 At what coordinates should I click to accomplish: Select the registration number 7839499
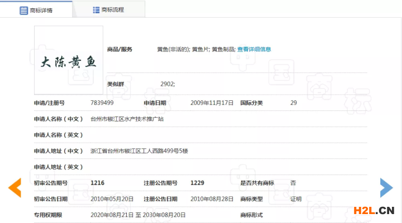pyautogui.click(x=102, y=103)
